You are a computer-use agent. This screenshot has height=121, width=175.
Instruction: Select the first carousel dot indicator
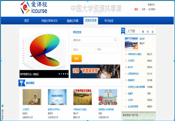[59, 74]
